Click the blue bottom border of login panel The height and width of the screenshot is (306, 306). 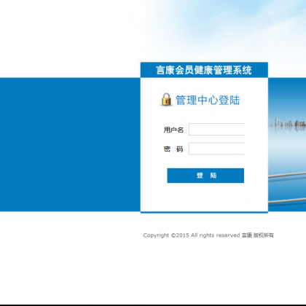(204, 212)
